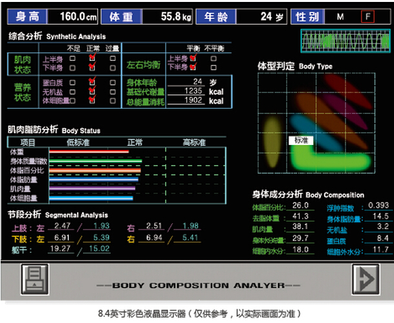This screenshot has width=394, height=323.
Task: Select the F gender option
Action: coord(367,16)
